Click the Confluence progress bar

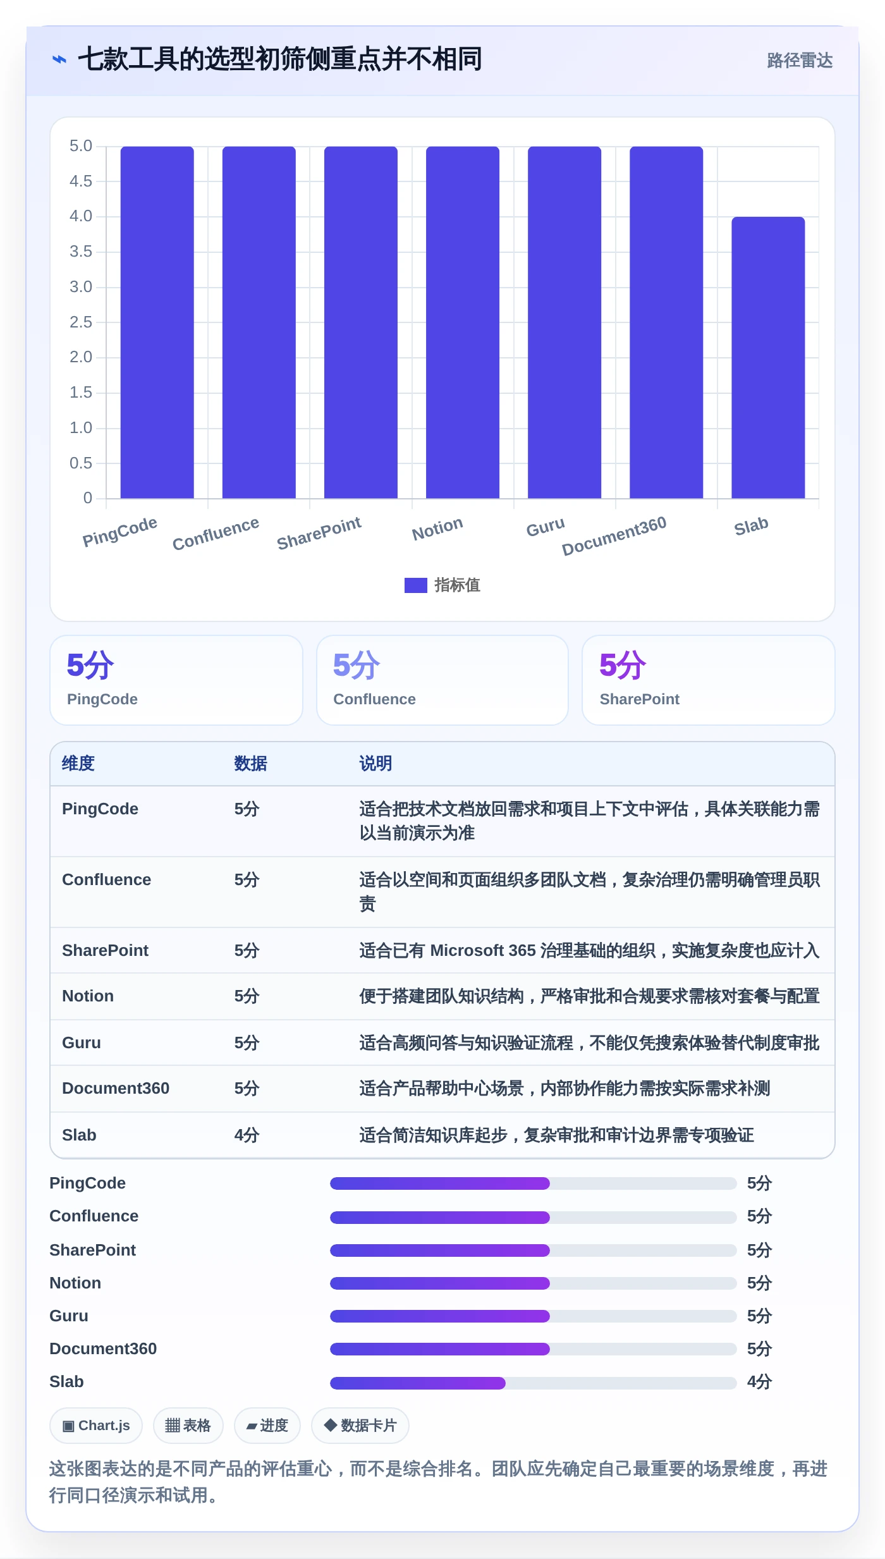pos(534,1217)
